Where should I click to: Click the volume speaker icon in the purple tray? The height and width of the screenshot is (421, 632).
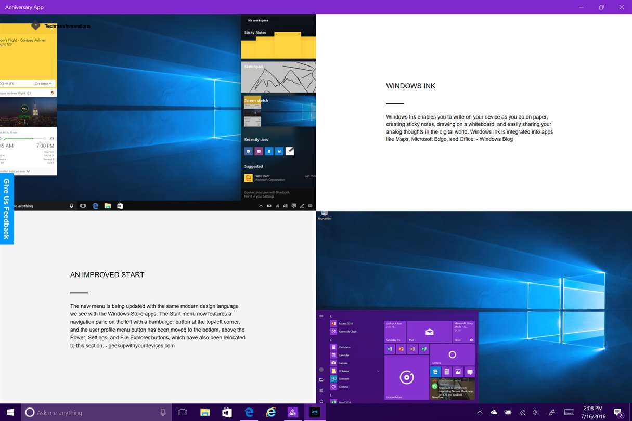(x=536, y=412)
